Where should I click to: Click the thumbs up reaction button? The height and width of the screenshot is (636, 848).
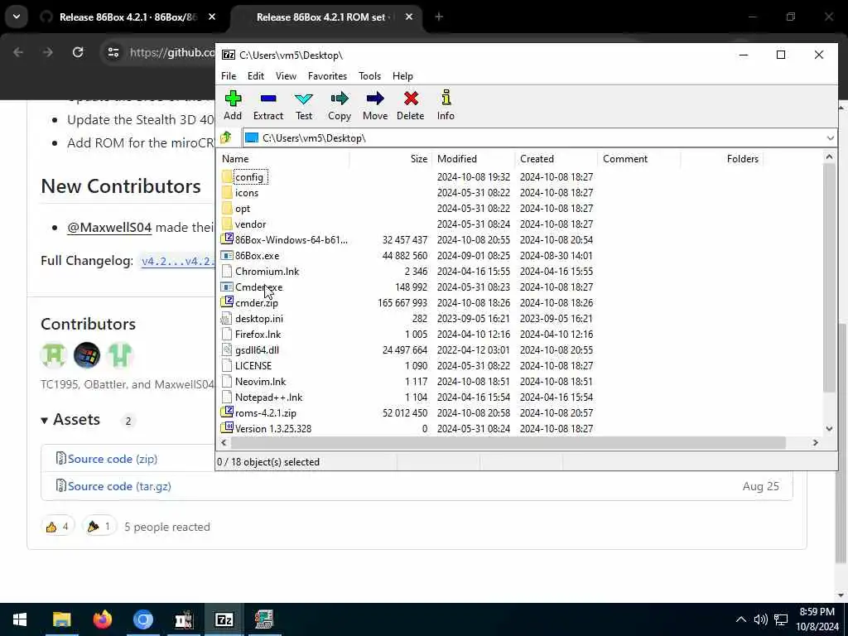point(57,526)
